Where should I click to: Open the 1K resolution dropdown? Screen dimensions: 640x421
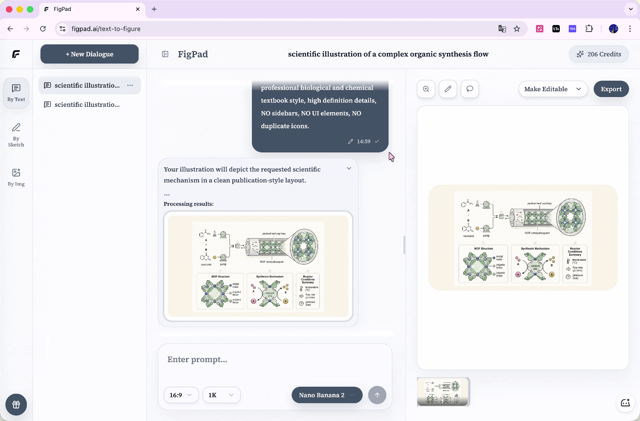click(x=221, y=395)
